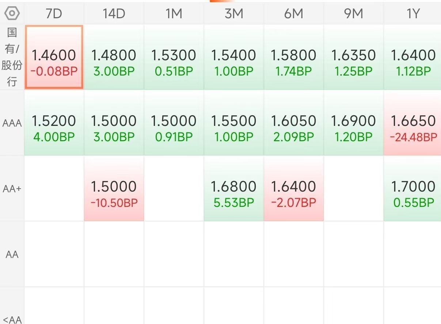This screenshot has height=324, width=441.
Task: Click the 国有/股份行 9M cell showing 1.6350
Action: pyautogui.click(x=353, y=57)
